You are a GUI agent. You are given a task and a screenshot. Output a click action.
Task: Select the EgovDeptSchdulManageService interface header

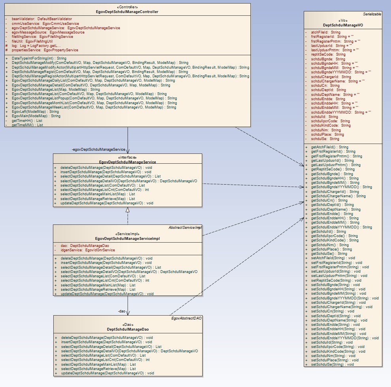pos(128,162)
